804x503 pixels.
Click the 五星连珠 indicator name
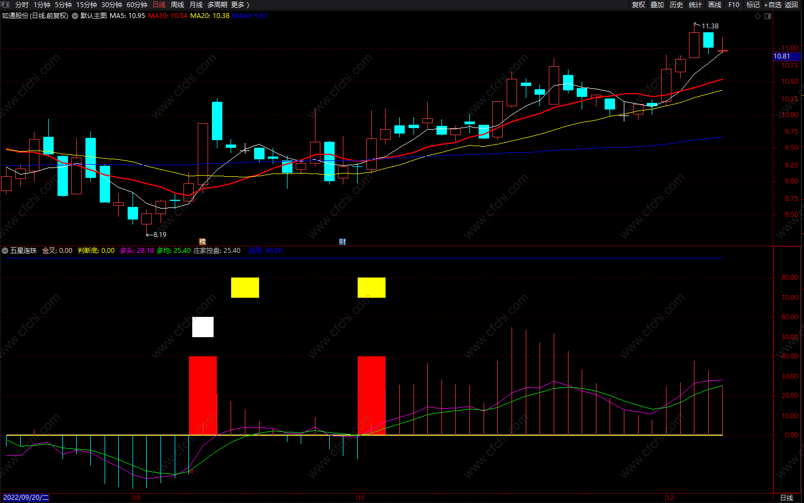point(24,251)
